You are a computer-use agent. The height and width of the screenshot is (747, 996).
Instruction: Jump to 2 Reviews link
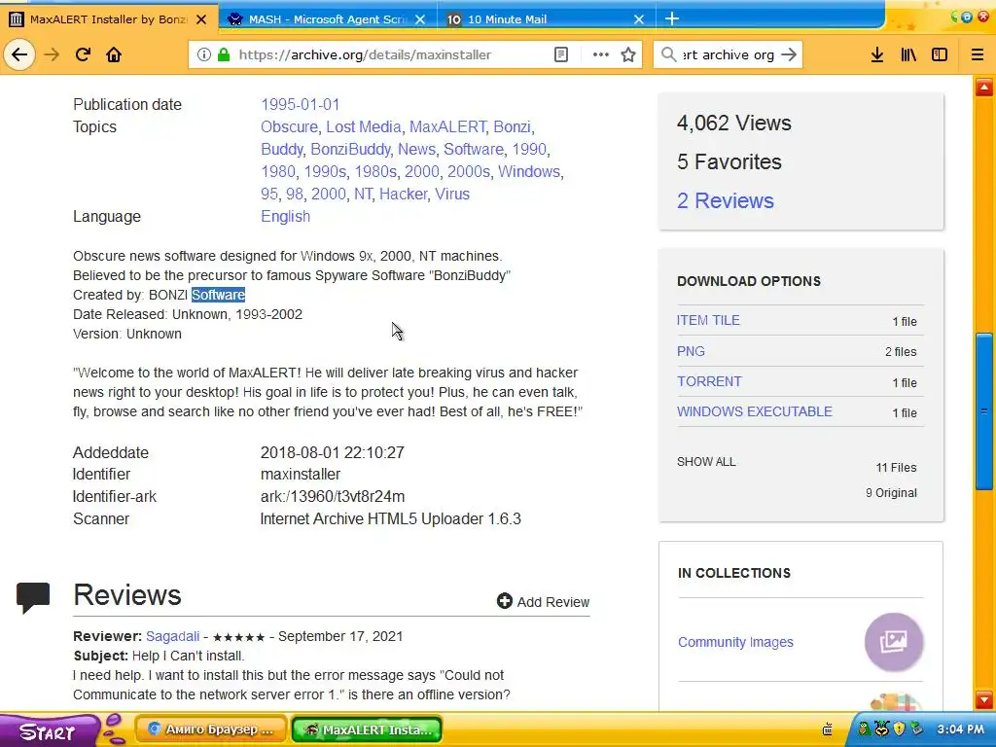point(726,200)
